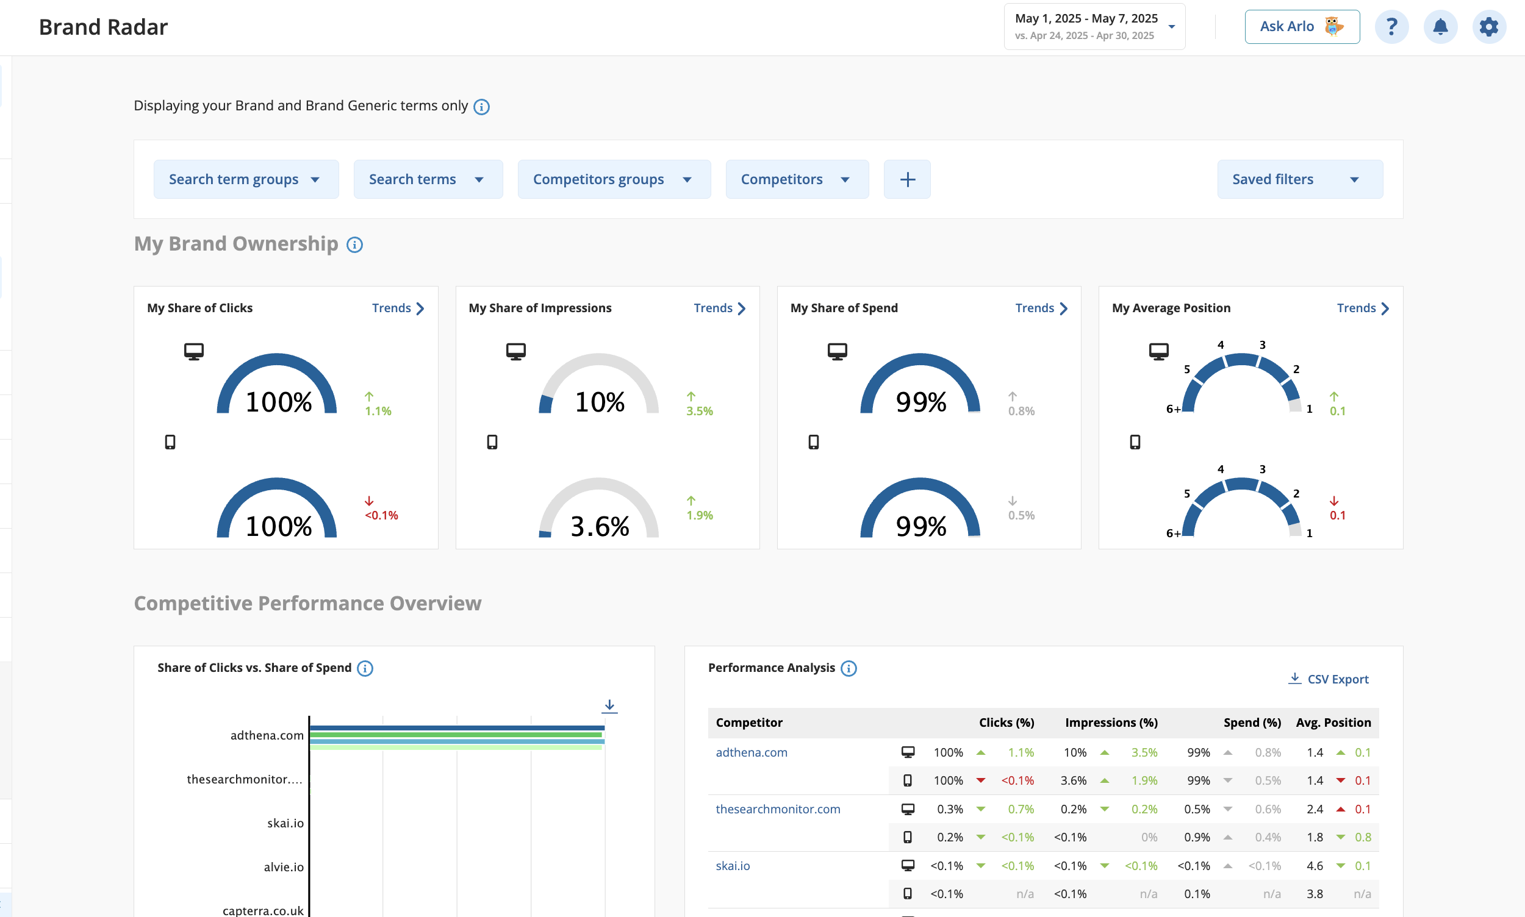Click the adthena.com dark blue bar
Screen dimensions: 1525x917
(x=457, y=727)
